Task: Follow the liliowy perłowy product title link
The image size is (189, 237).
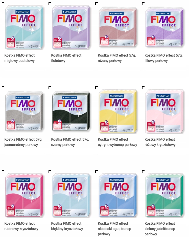Action: click(163, 58)
